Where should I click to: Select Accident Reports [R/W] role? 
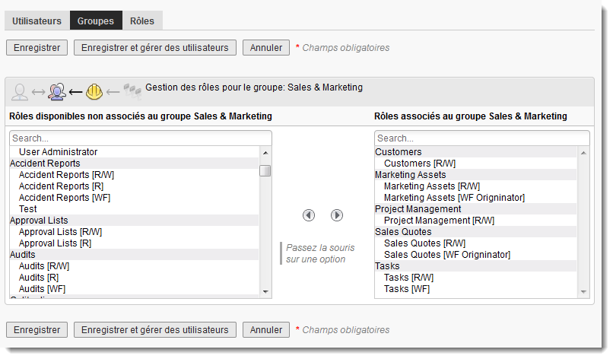[66, 175]
